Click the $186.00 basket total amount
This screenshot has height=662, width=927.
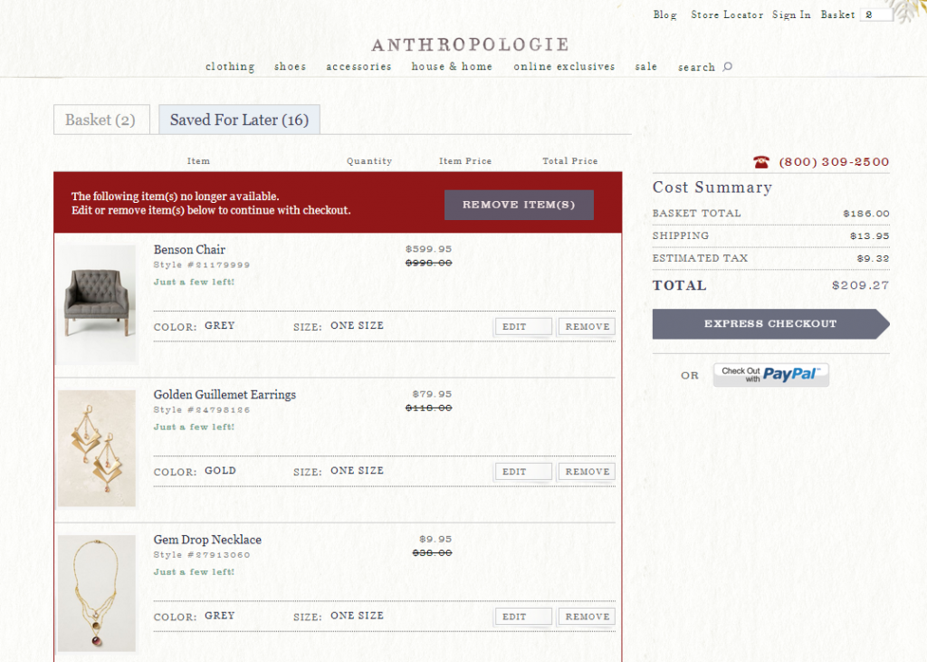coord(866,214)
